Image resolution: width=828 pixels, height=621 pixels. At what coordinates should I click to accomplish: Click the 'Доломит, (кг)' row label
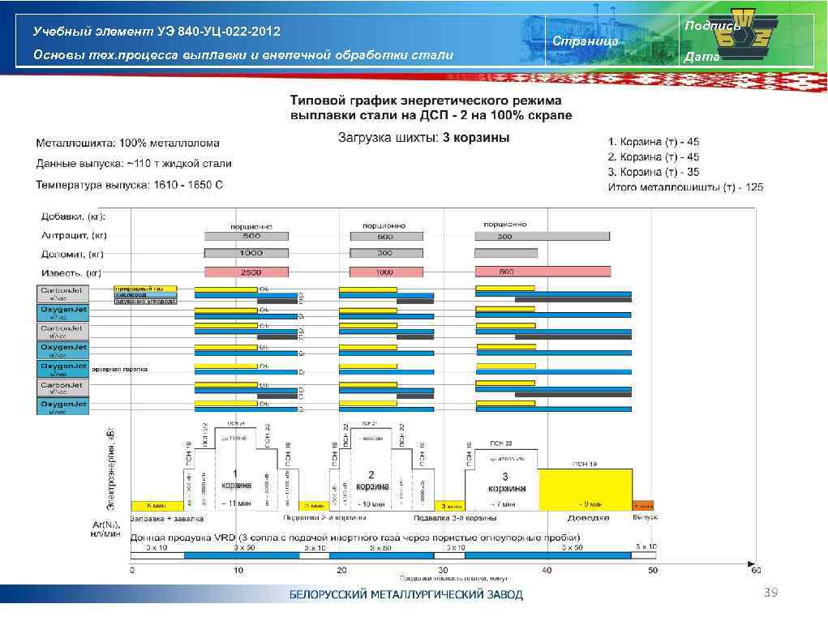click(72, 255)
